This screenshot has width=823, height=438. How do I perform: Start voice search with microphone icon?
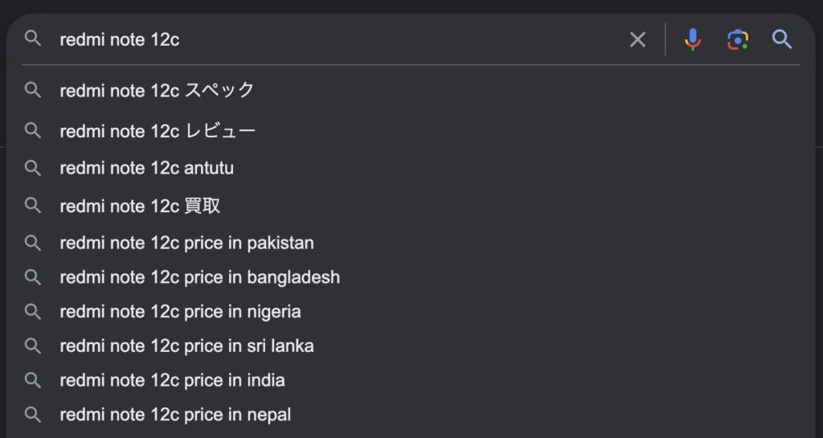(693, 39)
